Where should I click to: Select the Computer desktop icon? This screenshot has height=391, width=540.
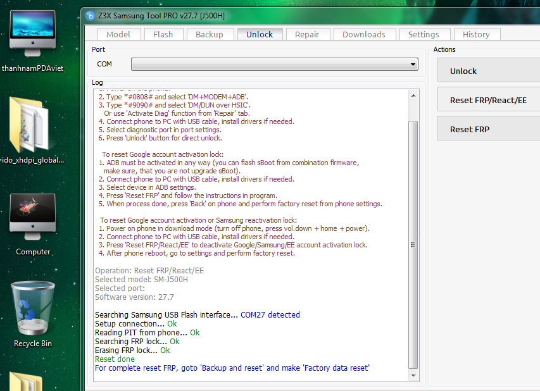[33, 225]
